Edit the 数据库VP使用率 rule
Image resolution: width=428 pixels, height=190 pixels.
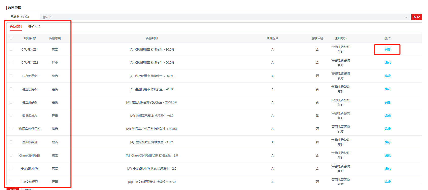click(387, 129)
